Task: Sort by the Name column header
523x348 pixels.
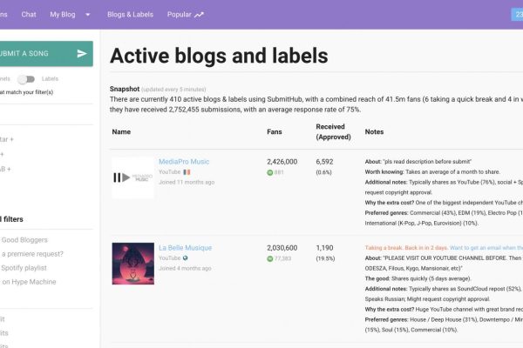Action: 121,132
